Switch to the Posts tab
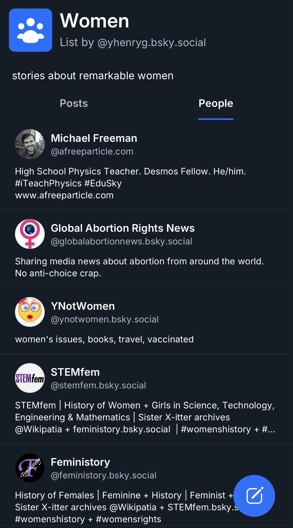Viewport: 293px width, 528px height. (74, 103)
